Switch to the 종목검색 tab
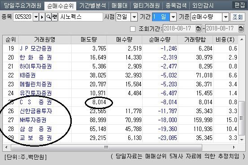The image size is (248, 165). (176, 6)
